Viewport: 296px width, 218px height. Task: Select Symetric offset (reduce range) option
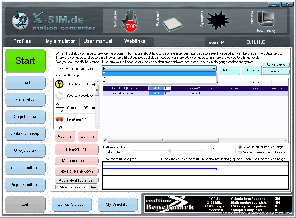point(240,147)
